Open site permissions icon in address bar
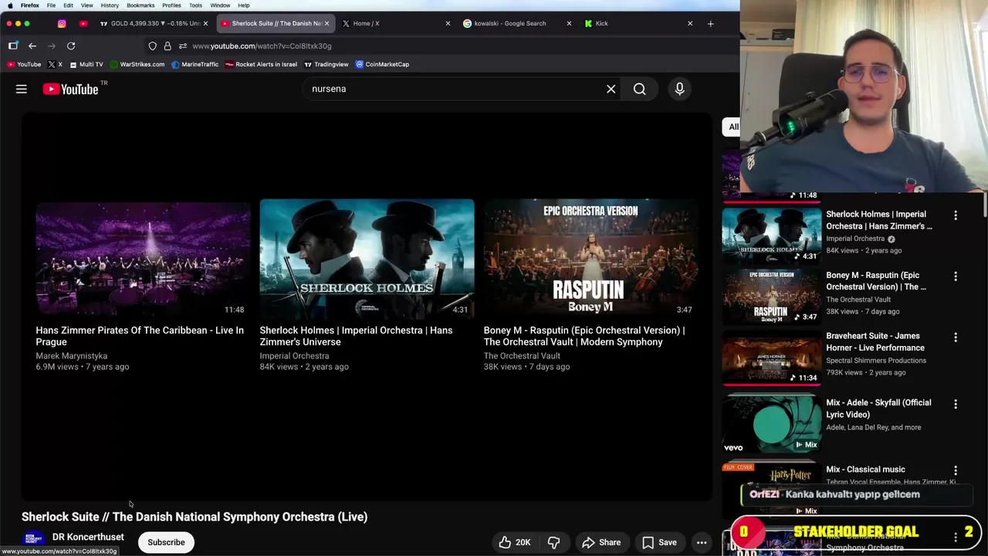This screenshot has width=988, height=556. tap(183, 46)
